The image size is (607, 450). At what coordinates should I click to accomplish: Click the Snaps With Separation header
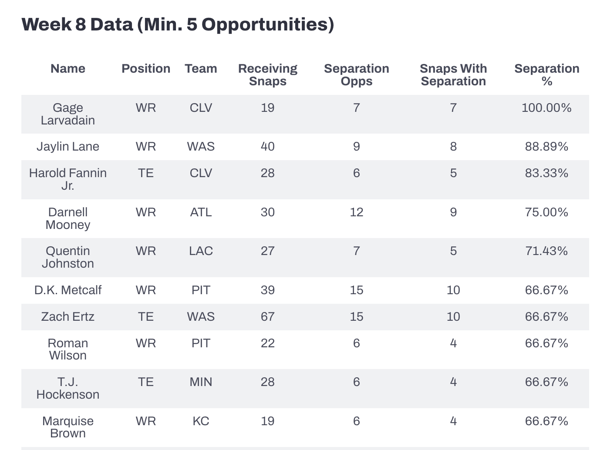point(453,75)
